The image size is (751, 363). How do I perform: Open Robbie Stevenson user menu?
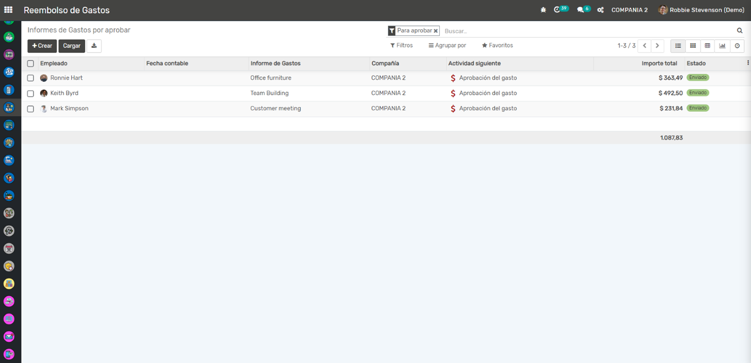(x=701, y=10)
